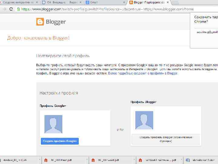The width and height of the screenshot is (218, 164).
Task: Click Word document icon of the .doc download
Action: click(187, 160)
